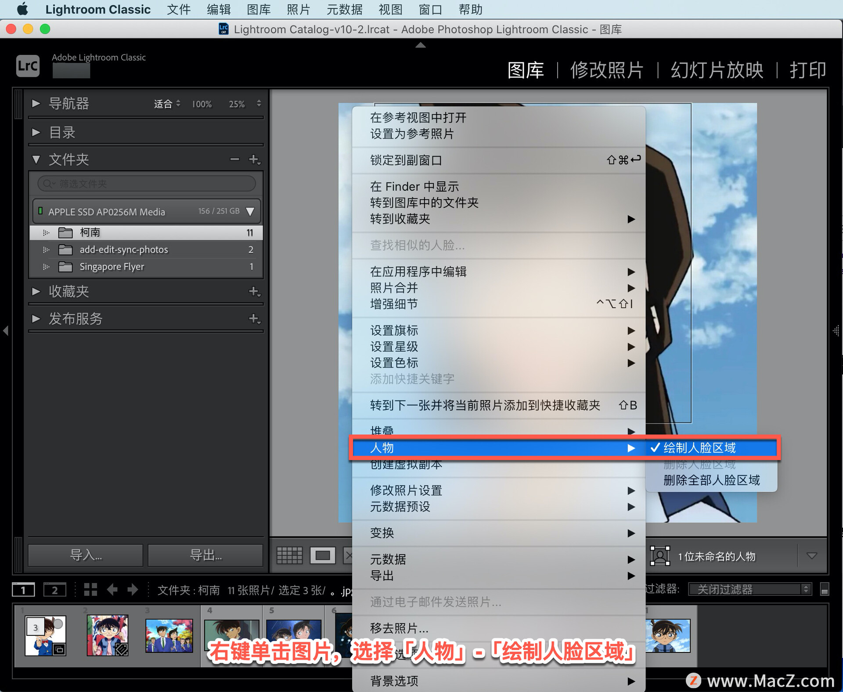
Task: Choose 在参考视图中打开 from context menu
Action: pos(499,117)
